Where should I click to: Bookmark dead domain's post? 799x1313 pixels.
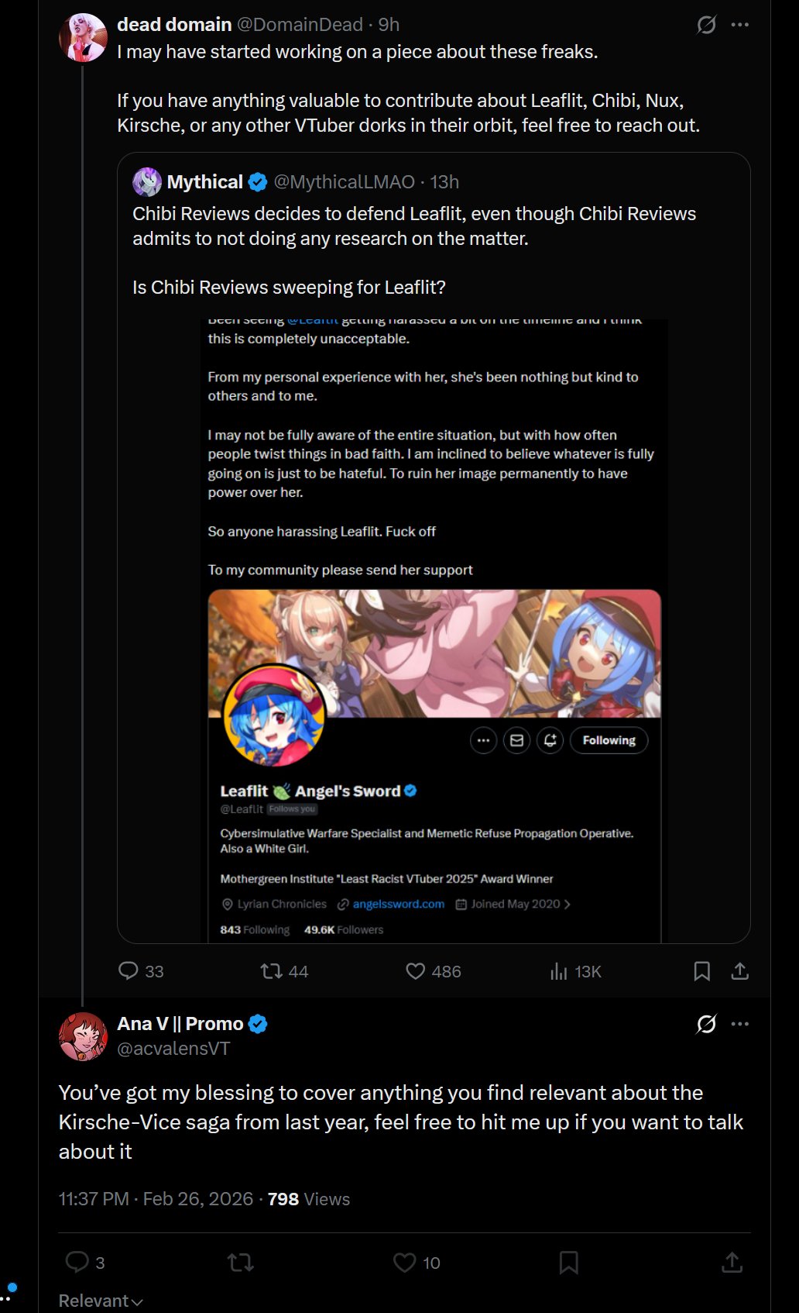point(702,971)
